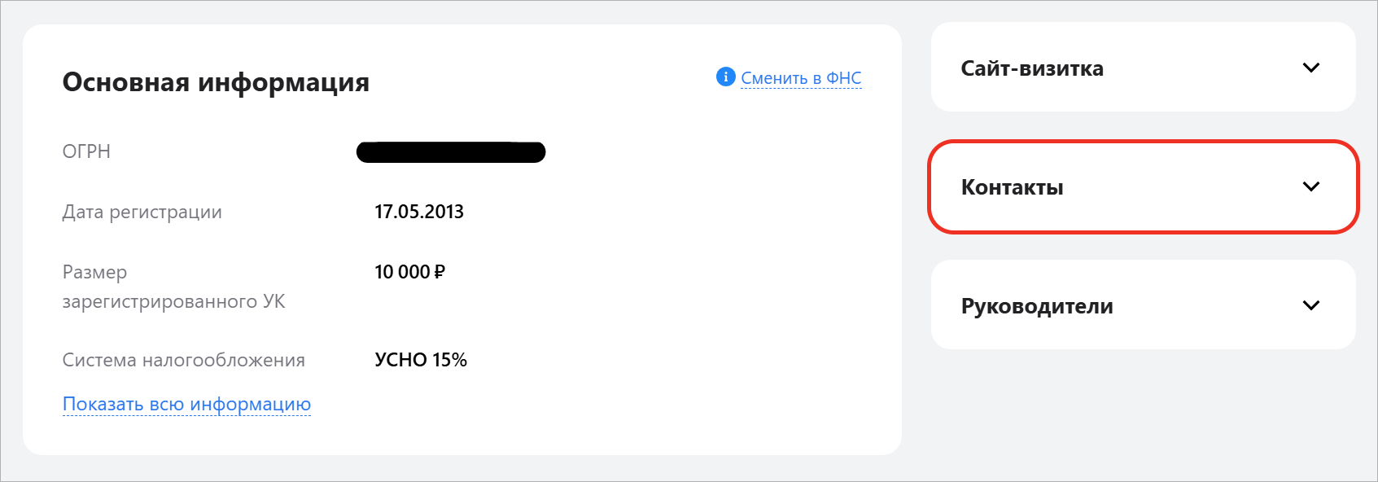Click the Дата регистрации label
Screen dimensions: 1378x482
[142, 212]
